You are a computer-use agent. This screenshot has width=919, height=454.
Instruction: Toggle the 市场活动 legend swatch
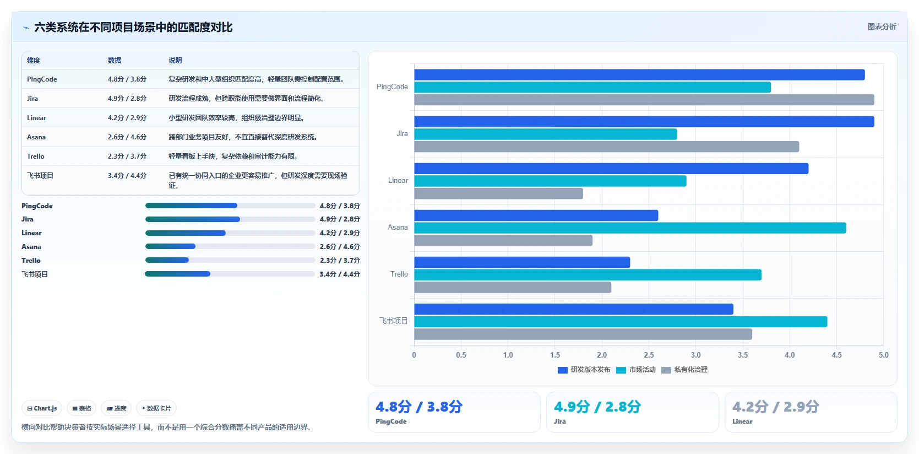click(621, 370)
